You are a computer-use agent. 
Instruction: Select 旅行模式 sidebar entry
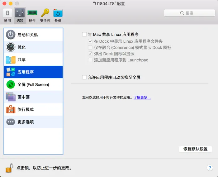pos(33,109)
